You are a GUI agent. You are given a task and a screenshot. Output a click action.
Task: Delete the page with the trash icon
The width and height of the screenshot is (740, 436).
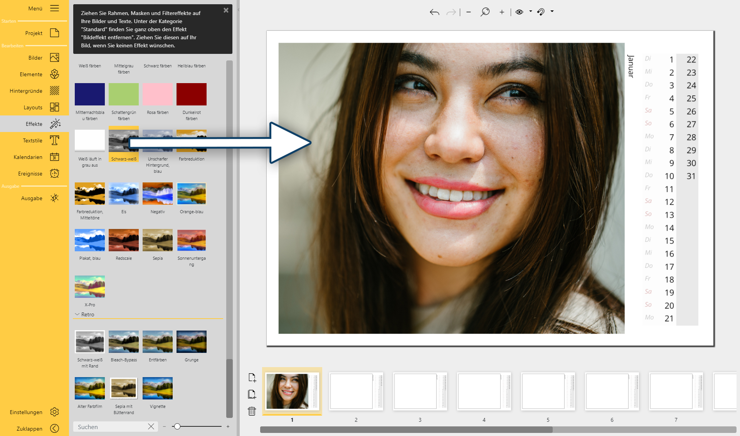pos(252,411)
